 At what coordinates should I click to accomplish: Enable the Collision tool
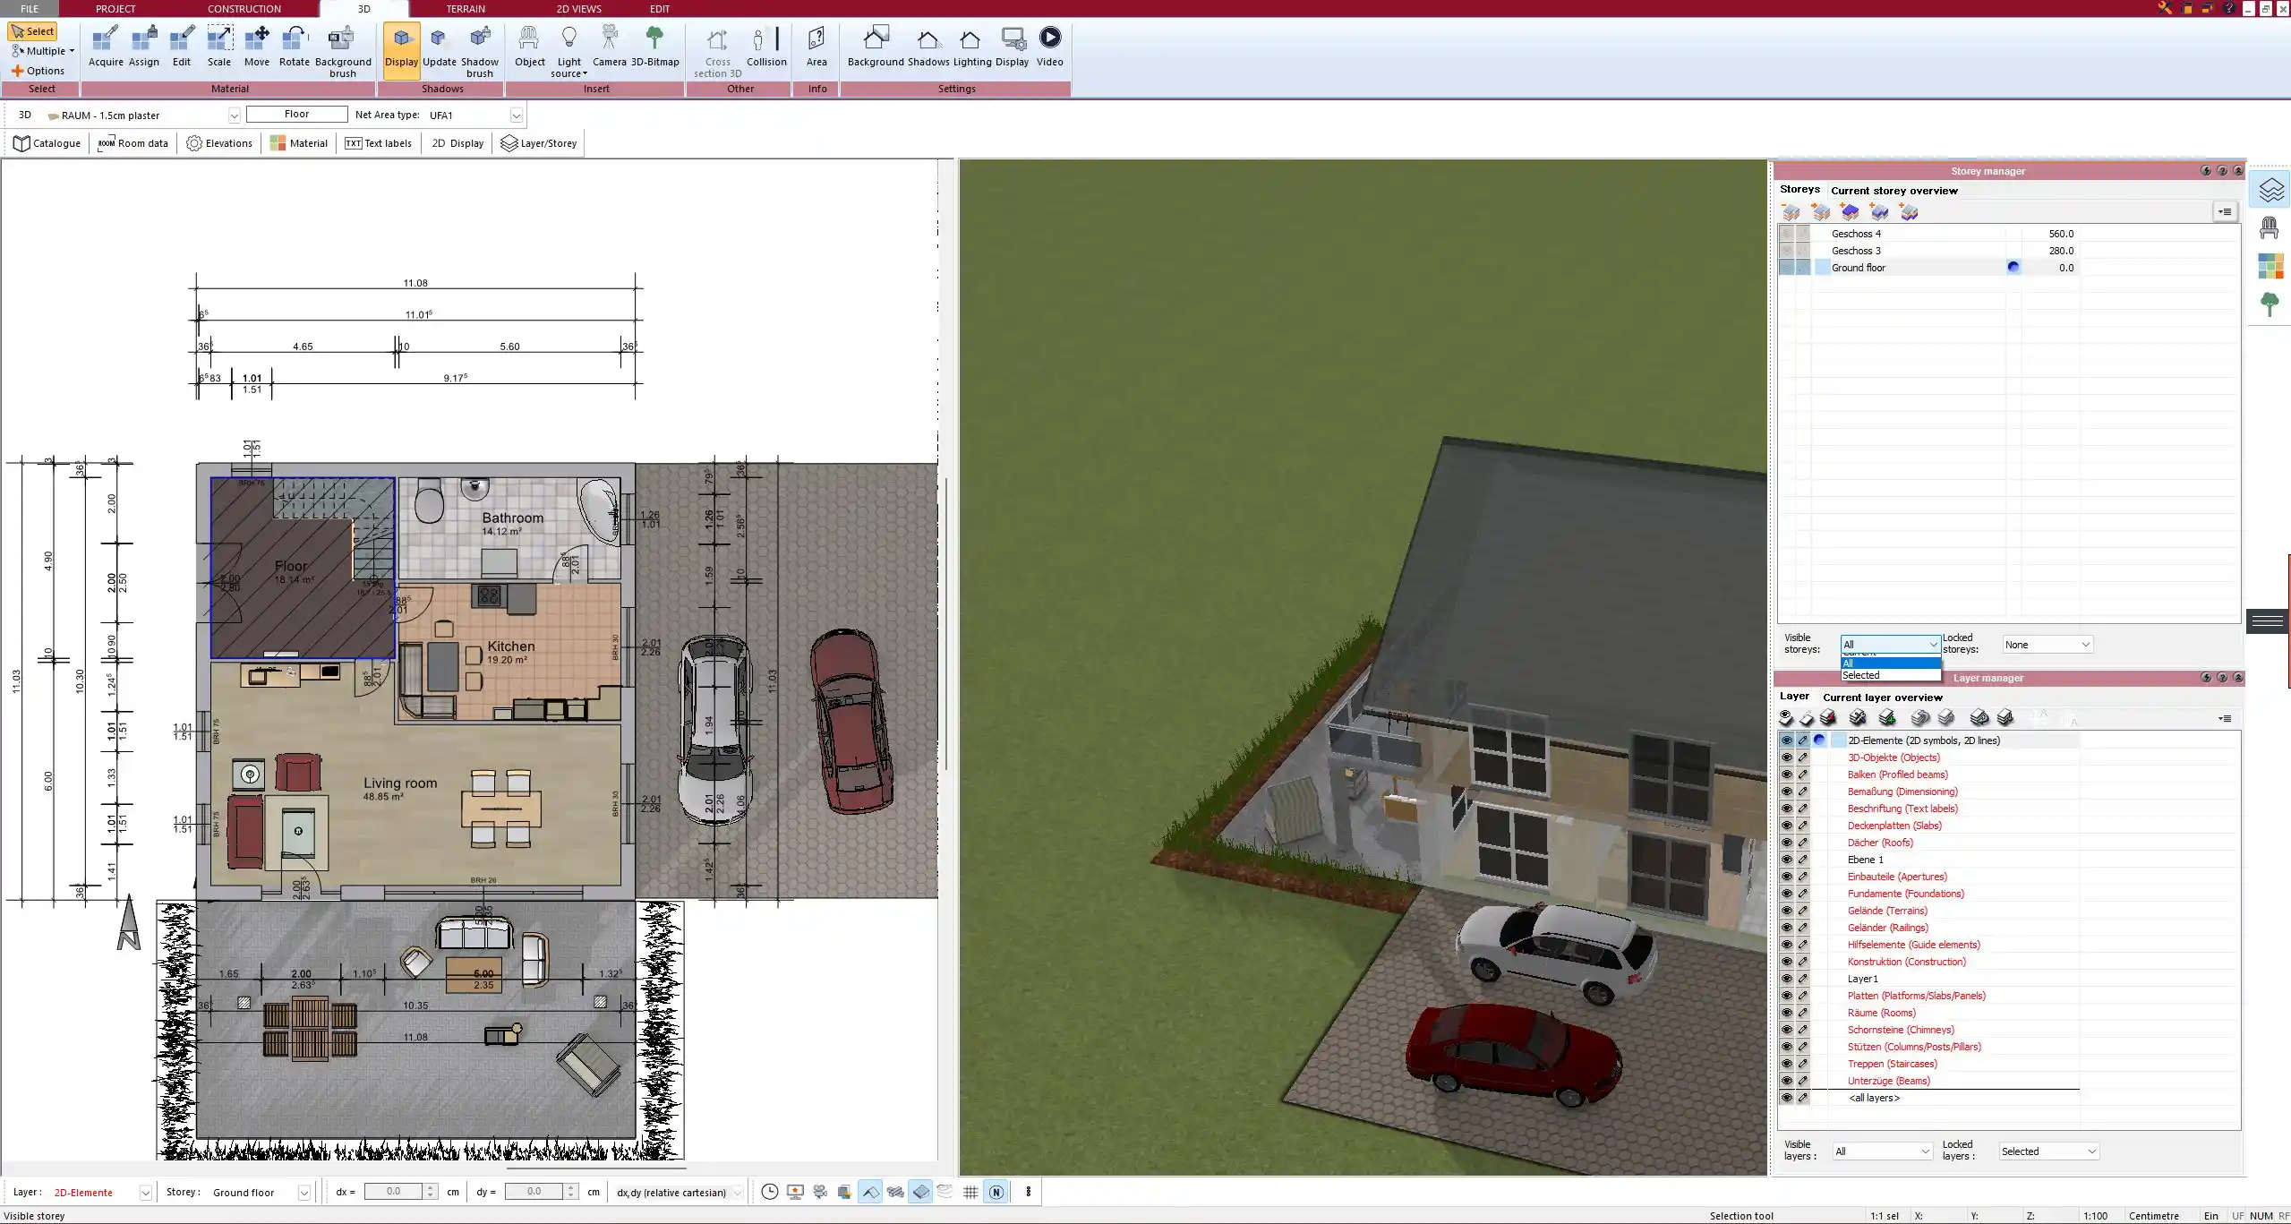(766, 47)
